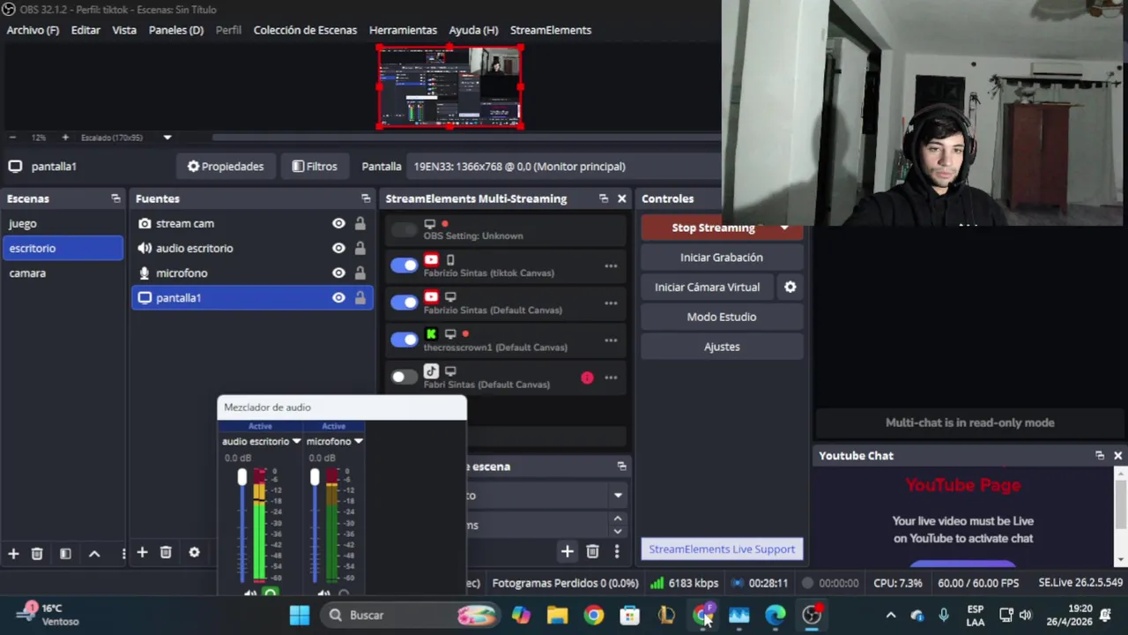Open Paneles (D) menu

pyautogui.click(x=176, y=30)
